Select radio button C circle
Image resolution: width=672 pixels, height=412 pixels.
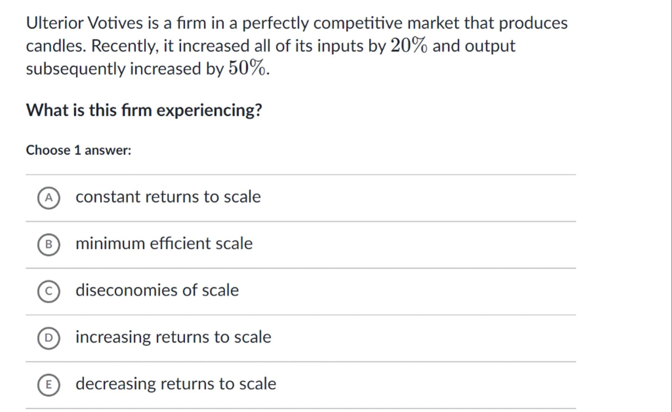(49, 291)
